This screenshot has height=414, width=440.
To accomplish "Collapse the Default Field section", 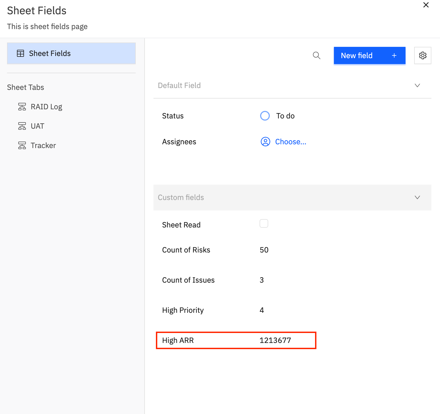I will [x=417, y=86].
